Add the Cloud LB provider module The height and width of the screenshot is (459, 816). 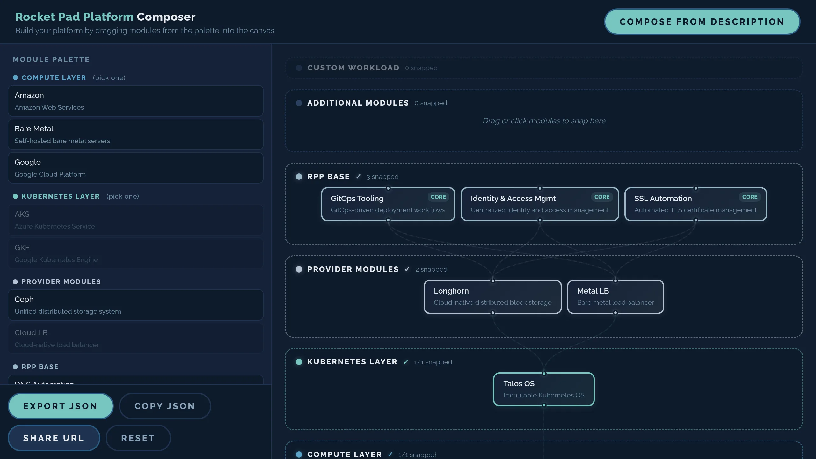pyautogui.click(x=135, y=339)
